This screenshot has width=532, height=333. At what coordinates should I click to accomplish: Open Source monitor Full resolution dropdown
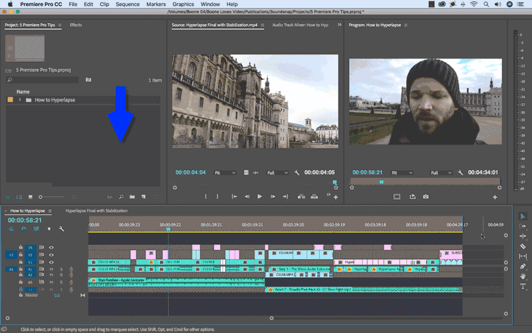pyautogui.click(x=277, y=173)
